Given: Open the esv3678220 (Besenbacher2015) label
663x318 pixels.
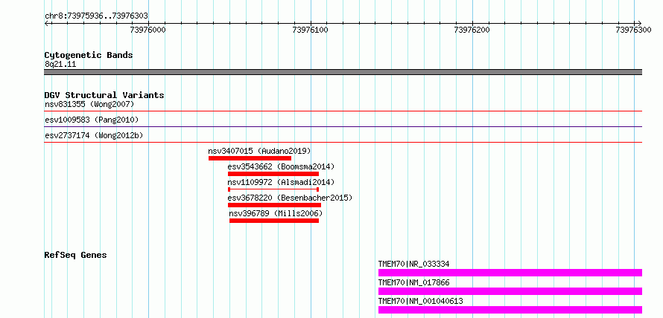Looking at the screenshot, I should click(x=290, y=198).
